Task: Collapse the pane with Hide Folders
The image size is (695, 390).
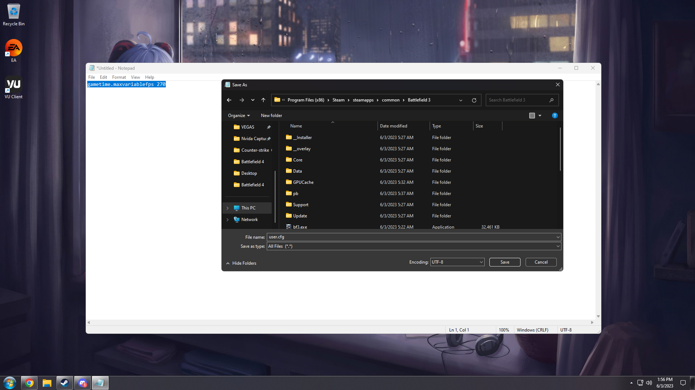Action: 241,263
